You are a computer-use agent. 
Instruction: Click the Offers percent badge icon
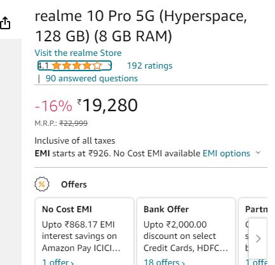[x=42, y=184]
